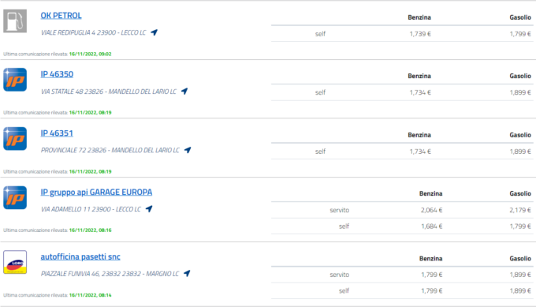The image size is (536, 307).
Task: Click OK PETROL's 1,739 € Benzina price
Action: point(420,34)
